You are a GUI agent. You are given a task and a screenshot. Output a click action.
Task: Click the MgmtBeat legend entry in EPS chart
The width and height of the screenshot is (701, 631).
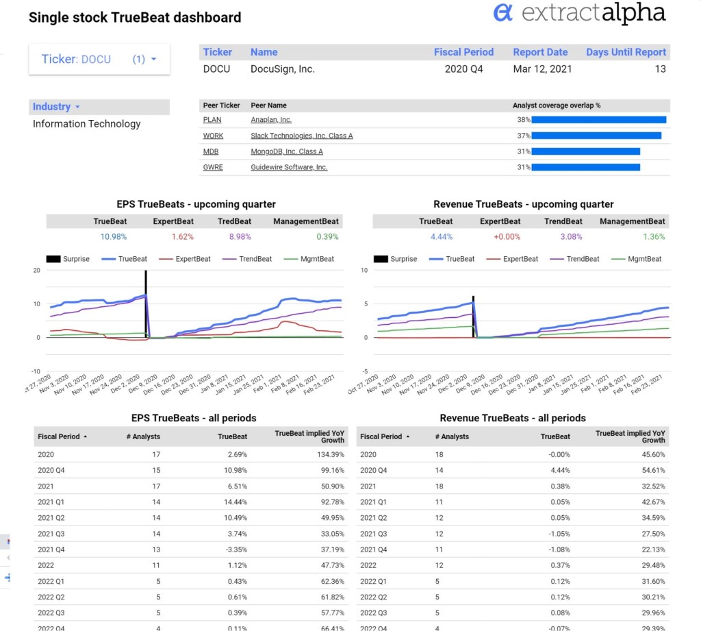coord(309,259)
